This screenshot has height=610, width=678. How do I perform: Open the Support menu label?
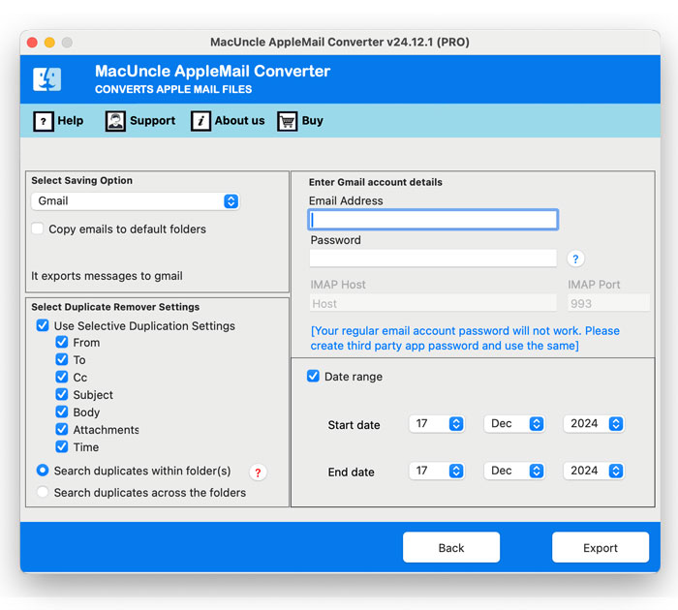153,121
